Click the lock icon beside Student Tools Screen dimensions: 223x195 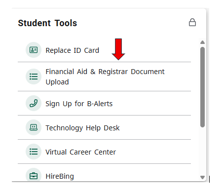click(x=192, y=22)
